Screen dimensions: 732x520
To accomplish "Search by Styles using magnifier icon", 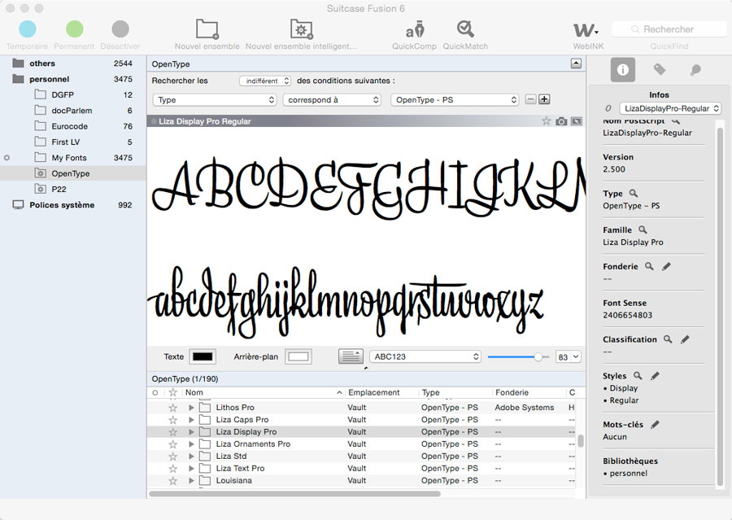I will coord(637,375).
